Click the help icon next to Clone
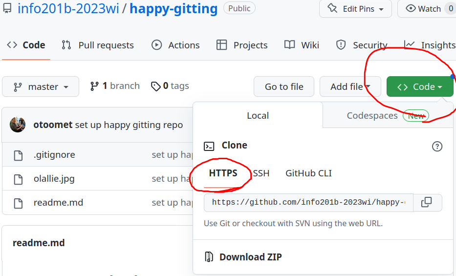This screenshot has height=276, width=456. [437, 147]
